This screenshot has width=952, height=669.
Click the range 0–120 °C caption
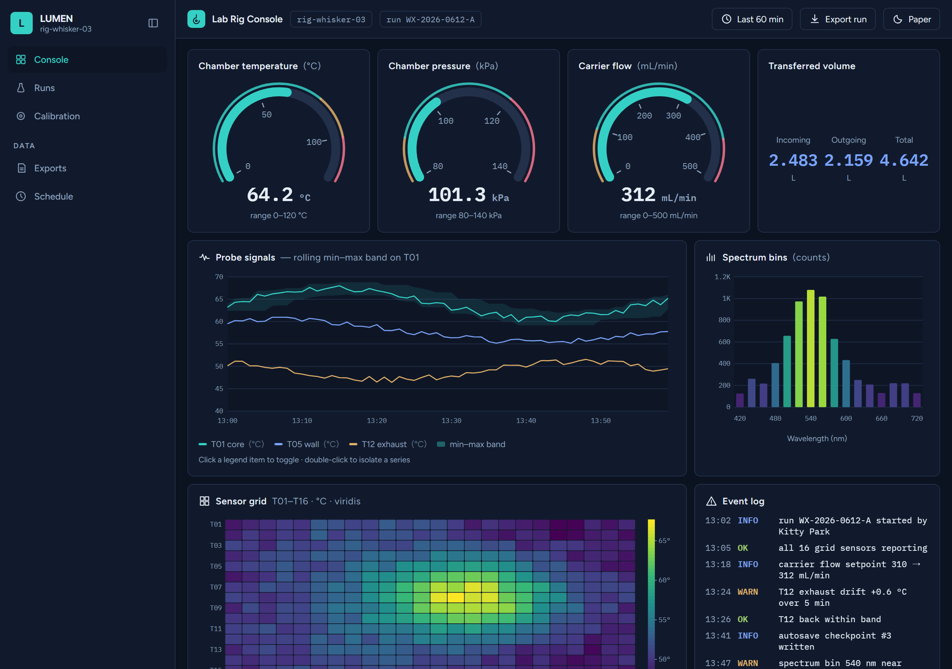[x=279, y=216]
